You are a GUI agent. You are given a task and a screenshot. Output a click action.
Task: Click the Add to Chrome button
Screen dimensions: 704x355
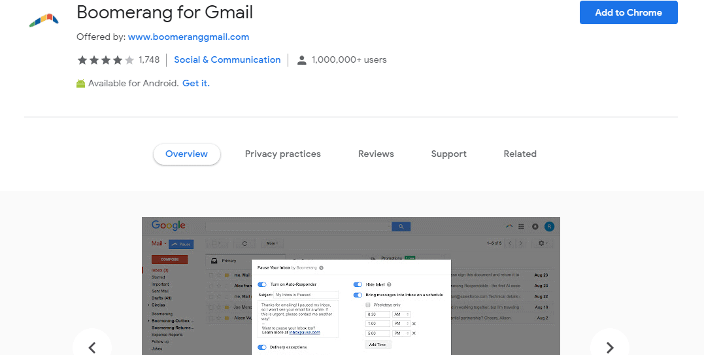[629, 12]
